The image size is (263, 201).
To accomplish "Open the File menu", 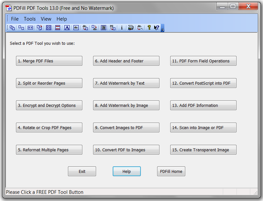I will 15,19.
